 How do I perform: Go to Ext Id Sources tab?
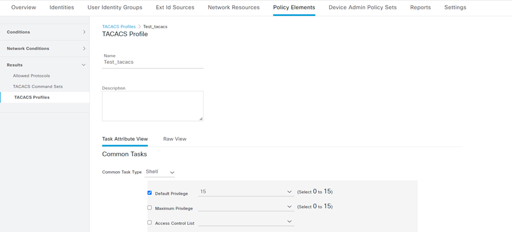175,7
